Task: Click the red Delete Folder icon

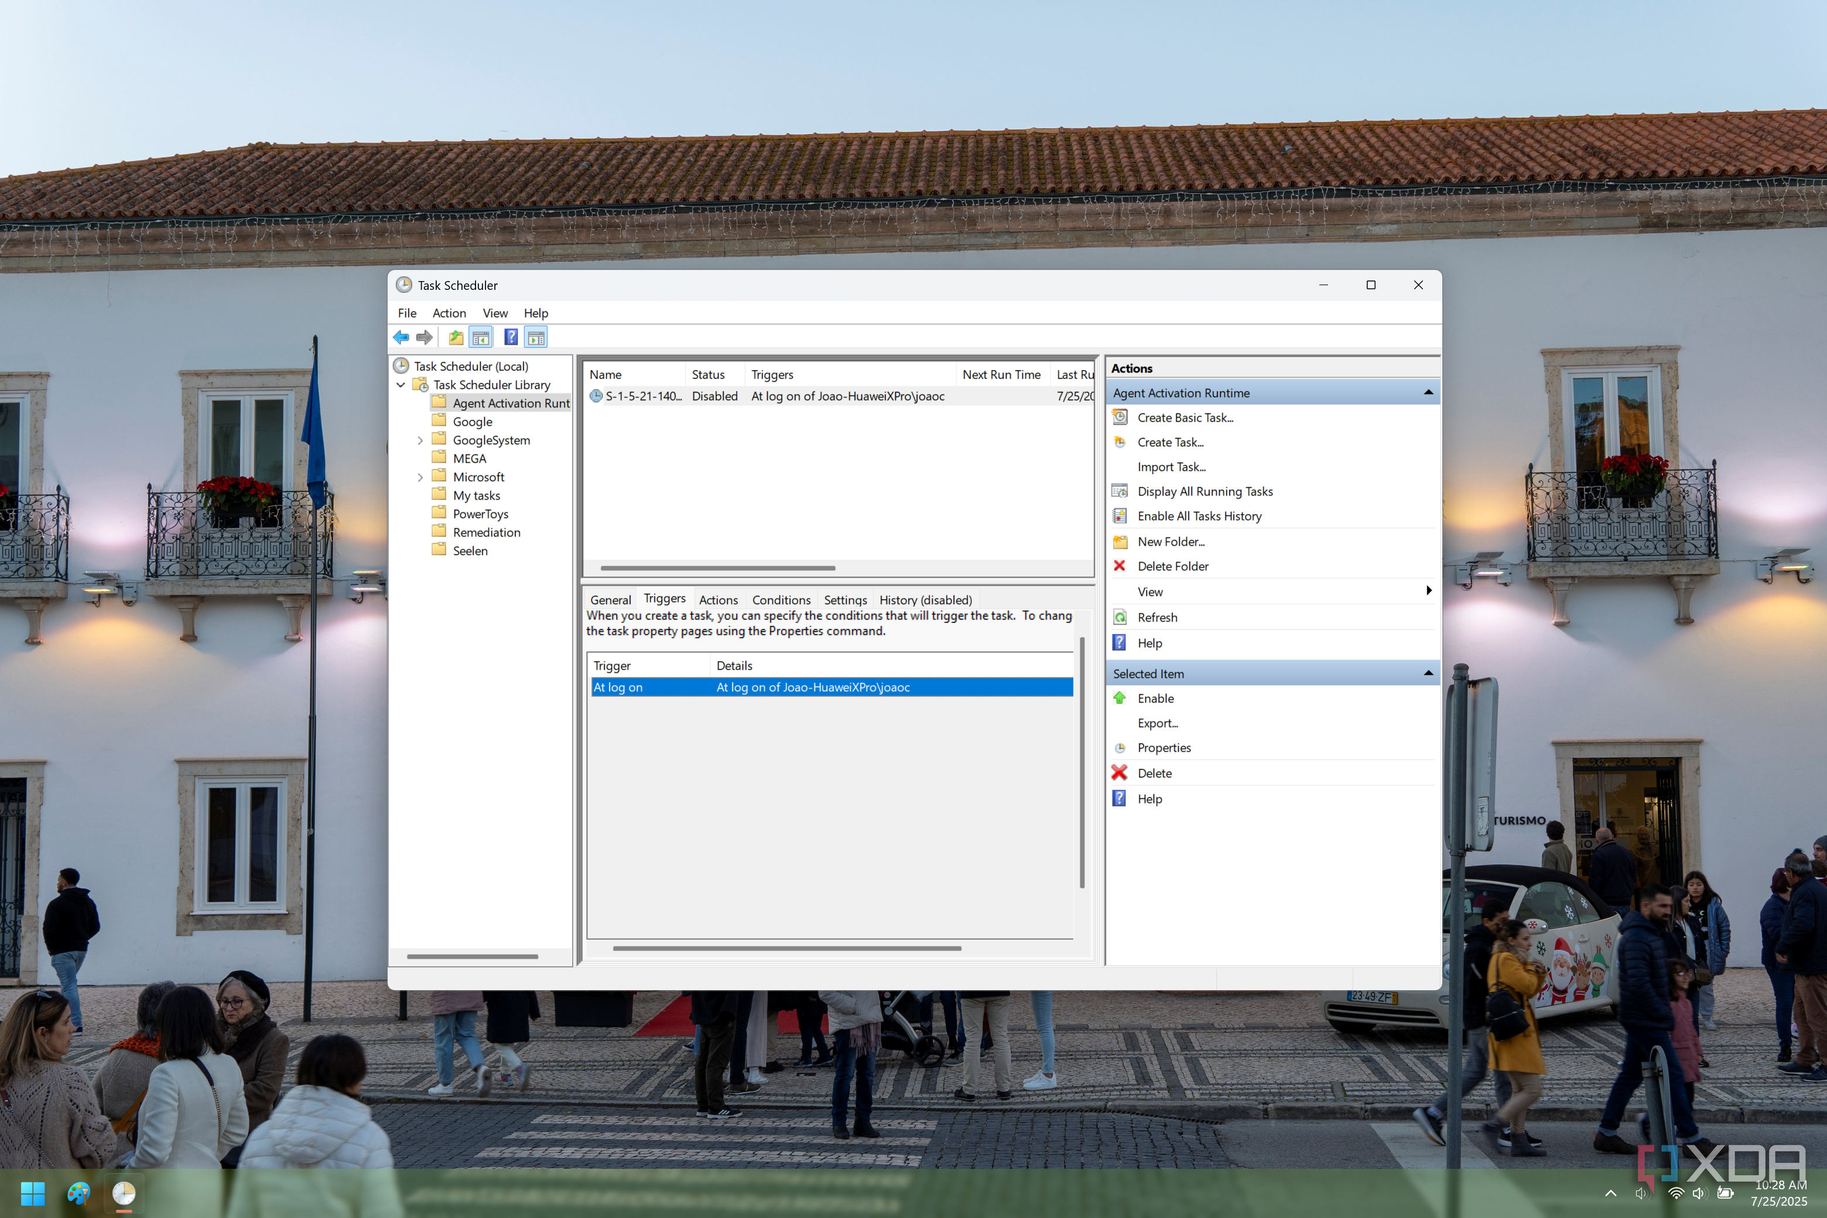Action: tap(1120, 566)
